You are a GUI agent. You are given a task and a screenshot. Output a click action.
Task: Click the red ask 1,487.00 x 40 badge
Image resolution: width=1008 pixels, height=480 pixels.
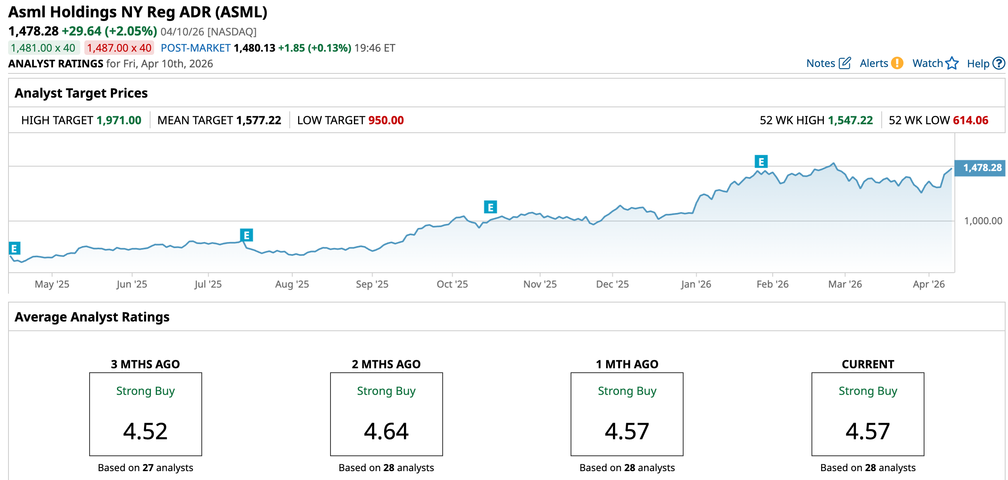coord(119,48)
